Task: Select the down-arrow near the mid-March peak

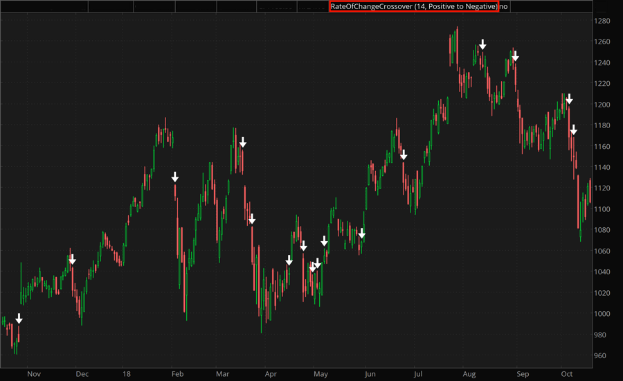Action: pos(242,142)
